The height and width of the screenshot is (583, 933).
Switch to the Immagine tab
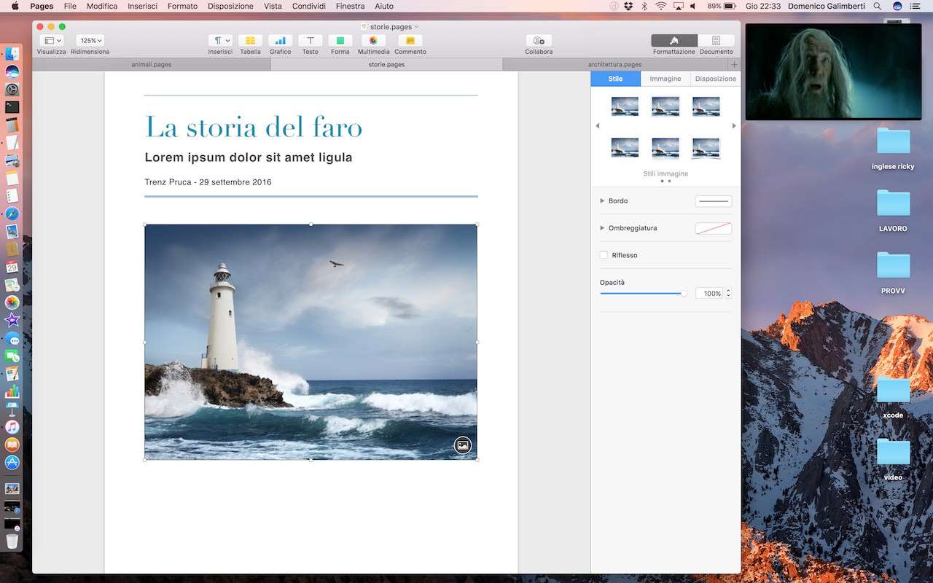(665, 79)
